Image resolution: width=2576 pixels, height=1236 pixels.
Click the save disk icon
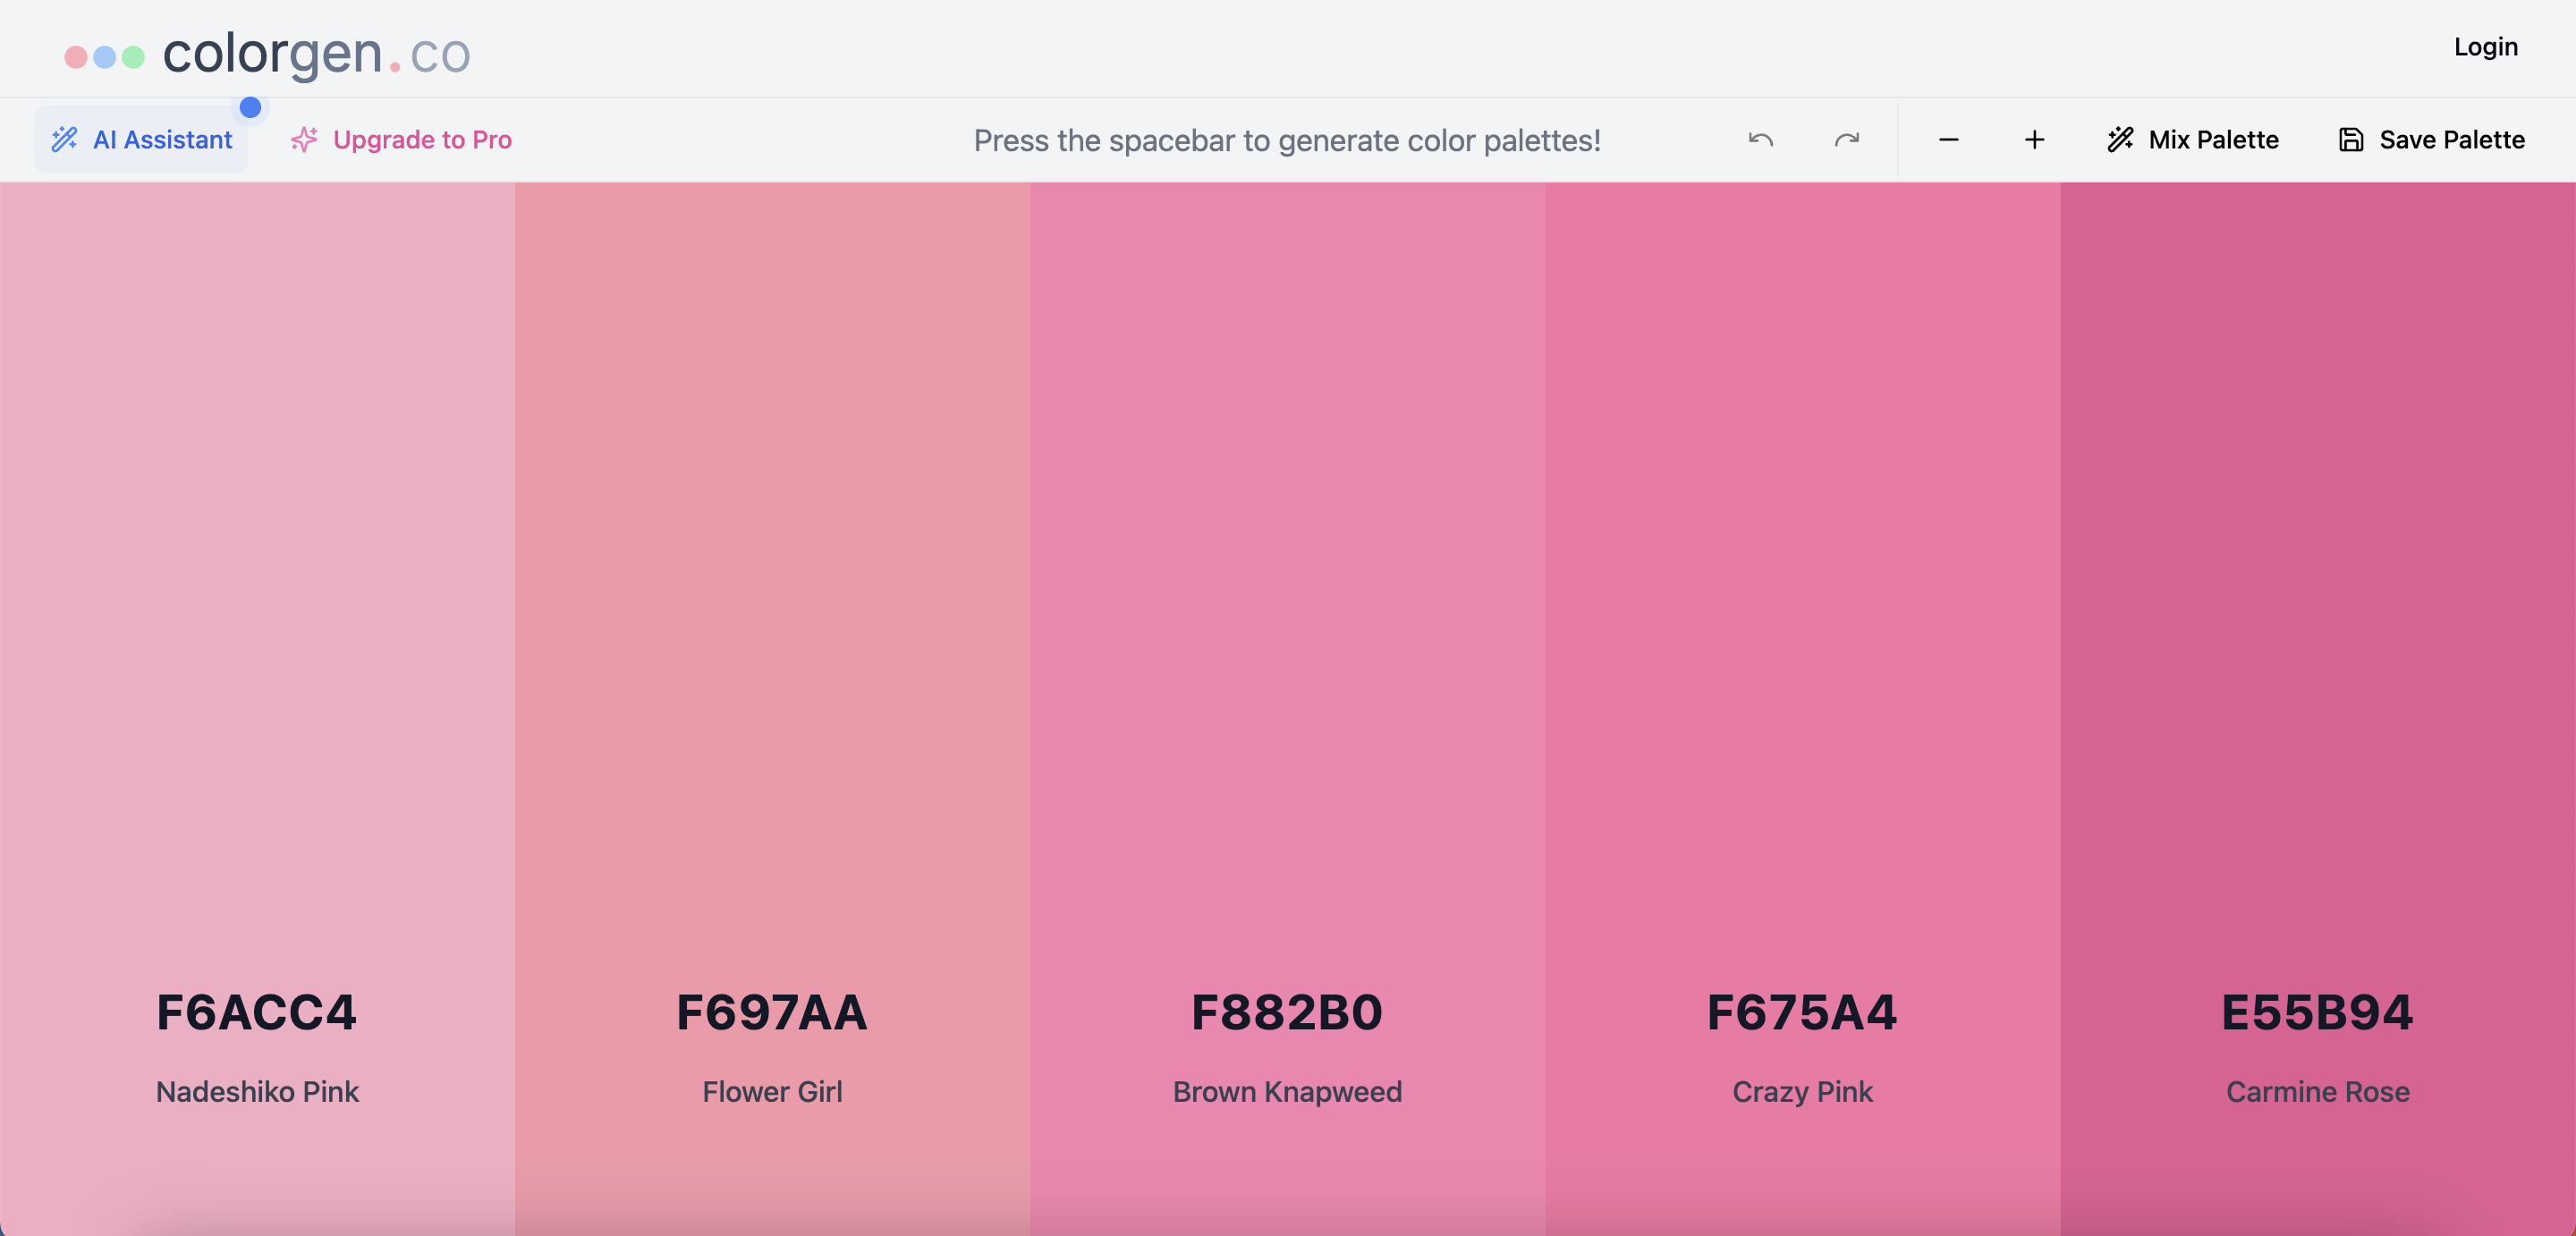pos(2351,140)
